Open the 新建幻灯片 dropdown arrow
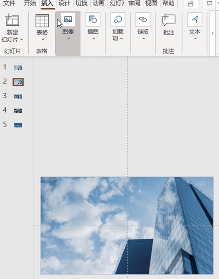Screen dimensions: 219x279 point(22,39)
